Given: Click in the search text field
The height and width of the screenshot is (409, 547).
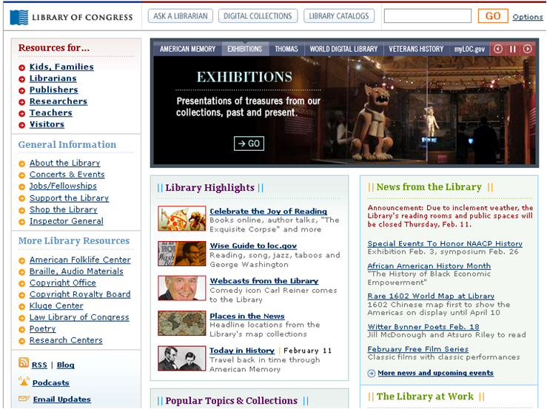Looking at the screenshot, I should 428,16.
